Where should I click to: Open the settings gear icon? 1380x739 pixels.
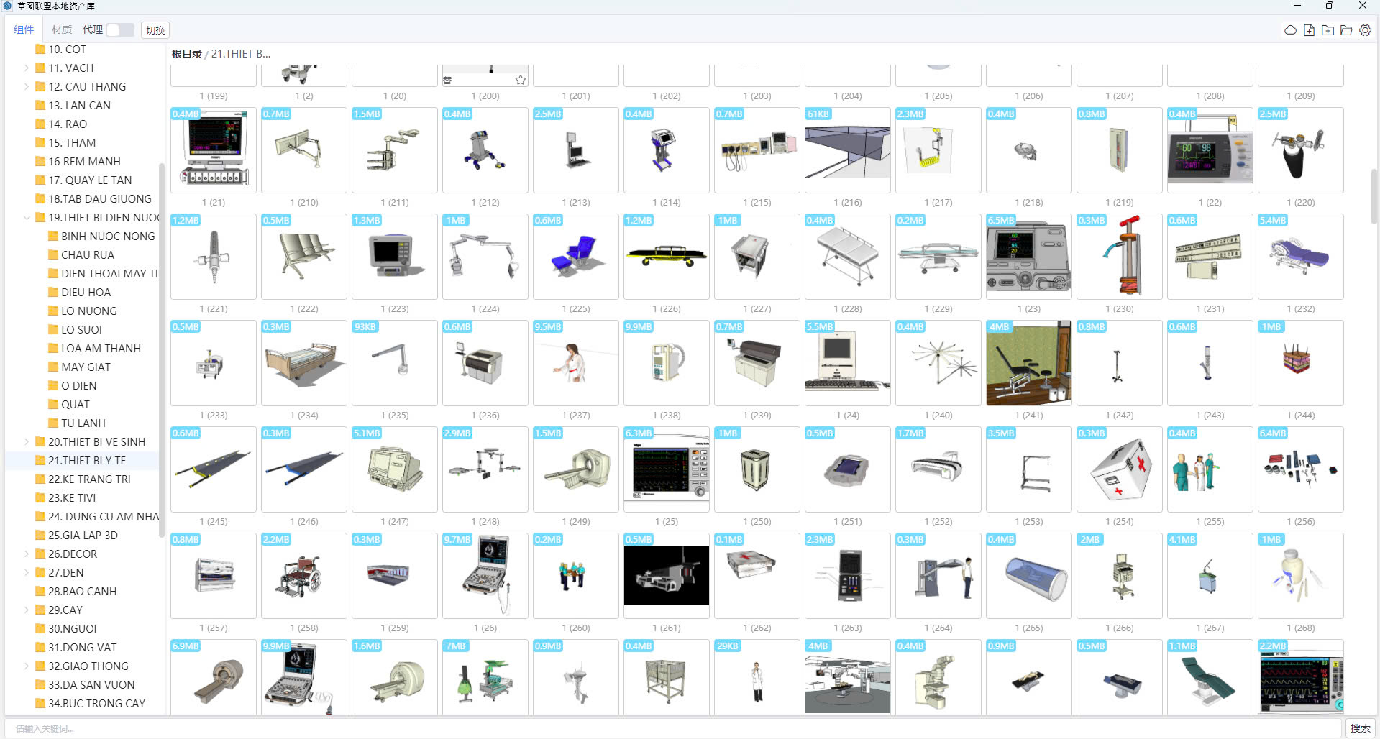coord(1365,30)
